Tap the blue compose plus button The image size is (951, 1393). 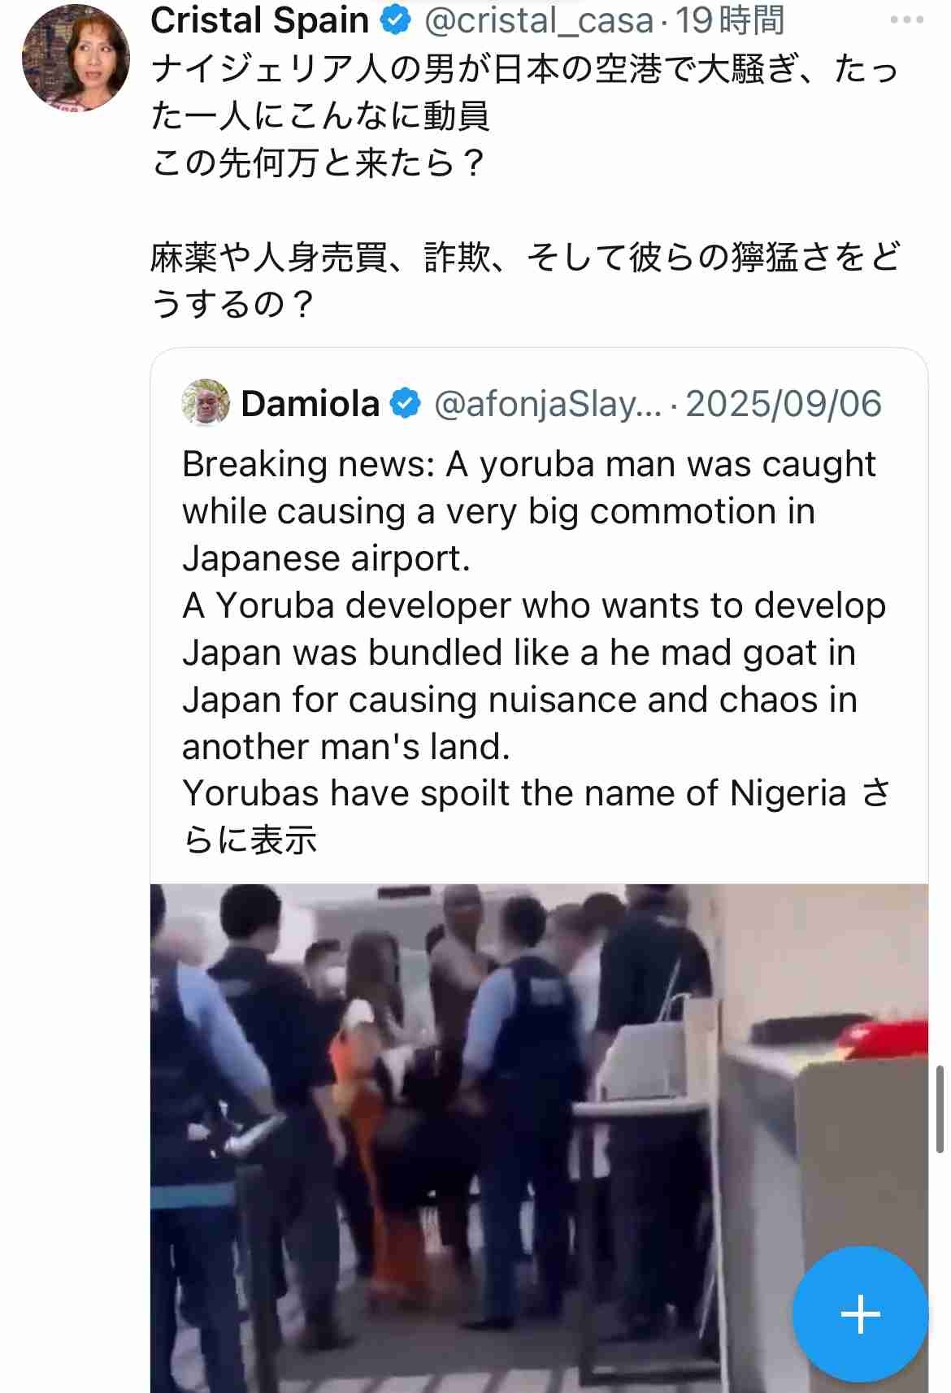click(x=860, y=1314)
